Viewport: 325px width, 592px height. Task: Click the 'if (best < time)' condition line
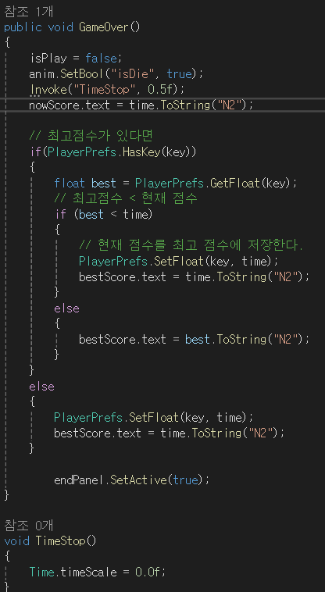[103, 215]
